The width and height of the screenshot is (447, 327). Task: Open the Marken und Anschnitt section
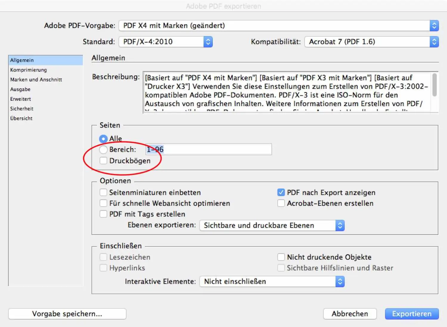36,80
